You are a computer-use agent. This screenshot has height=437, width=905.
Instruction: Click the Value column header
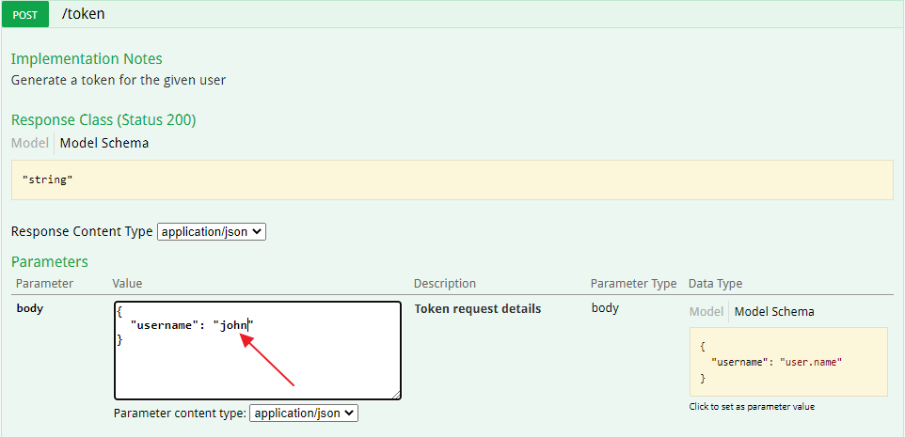pyautogui.click(x=128, y=284)
